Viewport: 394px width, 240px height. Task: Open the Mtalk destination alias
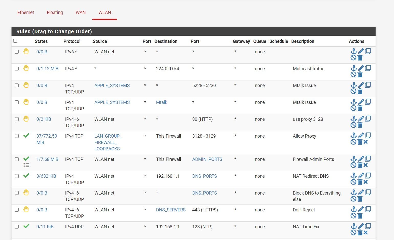[x=162, y=102]
